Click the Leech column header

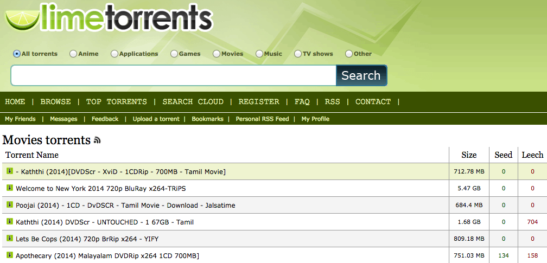point(532,155)
